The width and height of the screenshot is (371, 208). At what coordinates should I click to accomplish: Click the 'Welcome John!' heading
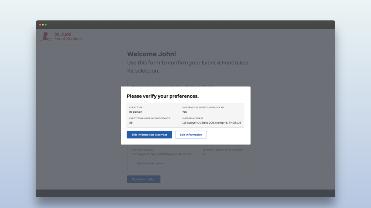[x=151, y=54]
